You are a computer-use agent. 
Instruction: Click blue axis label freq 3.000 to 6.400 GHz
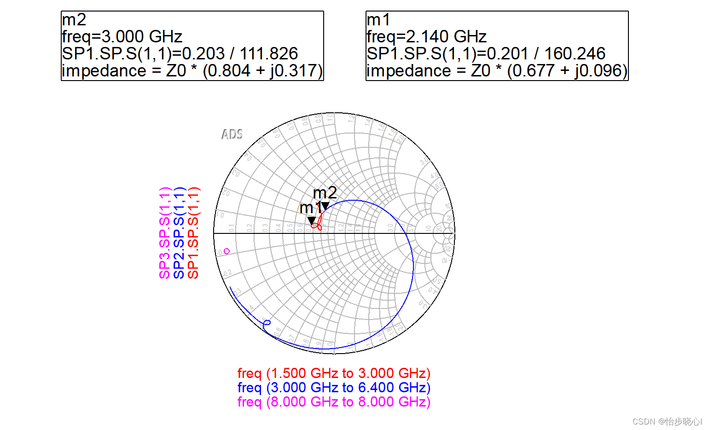coord(334,387)
